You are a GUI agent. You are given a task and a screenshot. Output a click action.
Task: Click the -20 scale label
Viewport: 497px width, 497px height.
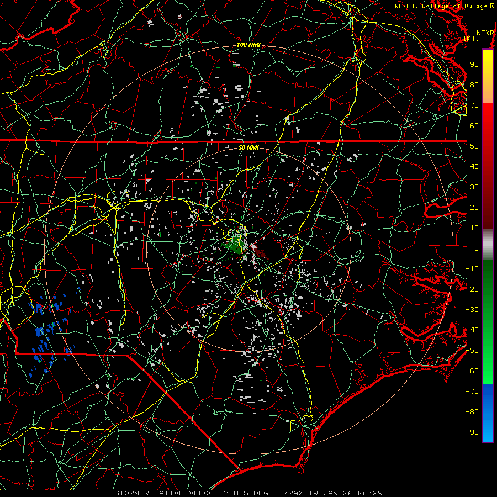coord(472,289)
